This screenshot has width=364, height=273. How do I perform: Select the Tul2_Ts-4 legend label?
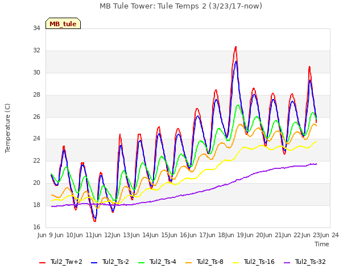click(163, 262)
